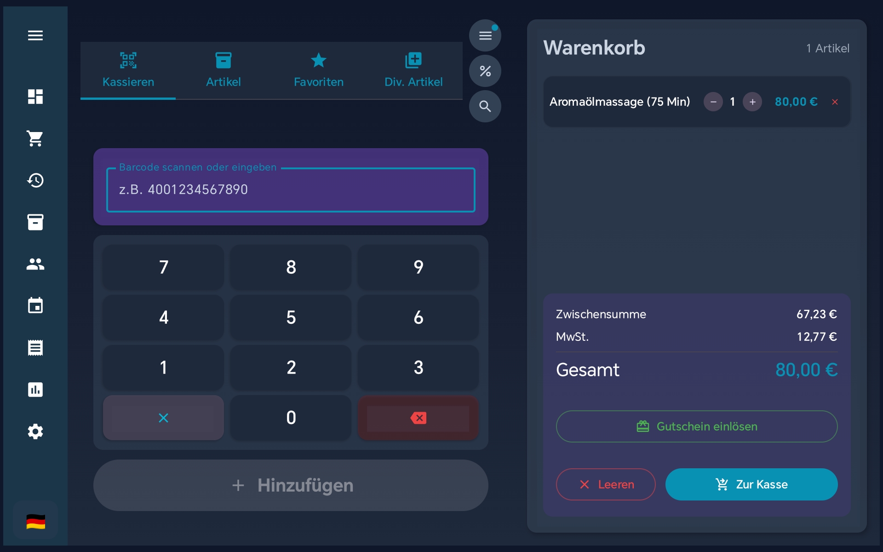883x552 pixels.
Task: Open the shopping cart section in sidebar
Action: click(35, 139)
